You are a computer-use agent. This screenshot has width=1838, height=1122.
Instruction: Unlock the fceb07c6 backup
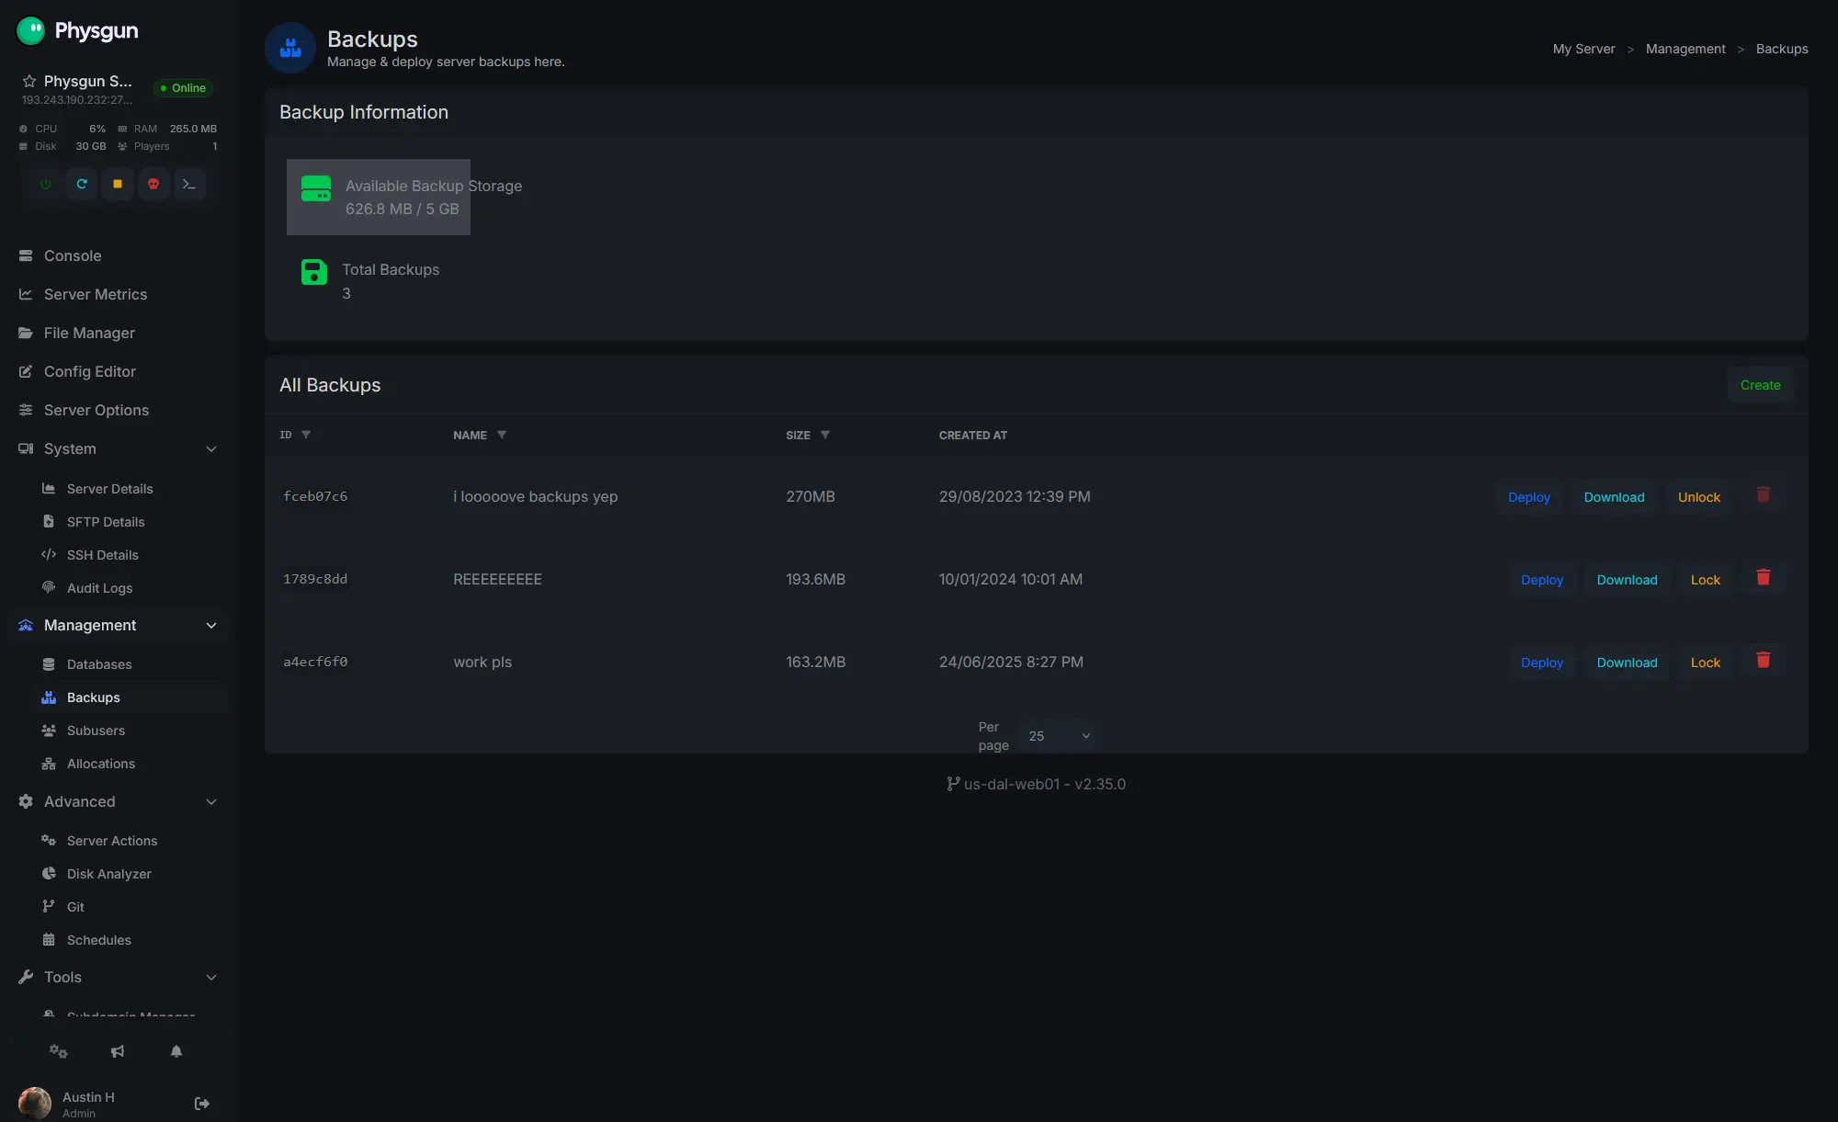[1698, 497]
